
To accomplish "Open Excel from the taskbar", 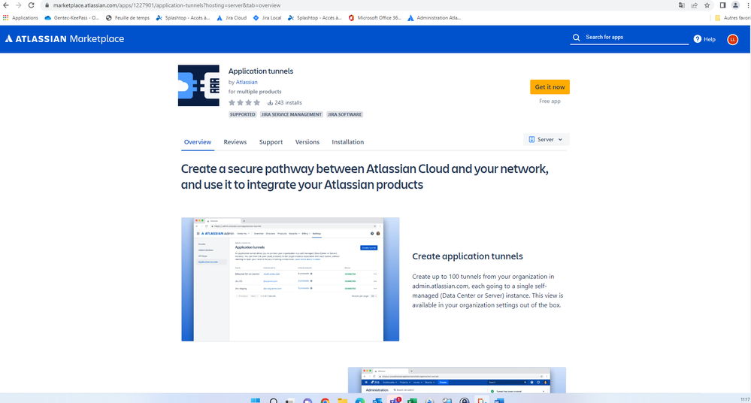I will (412, 400).
